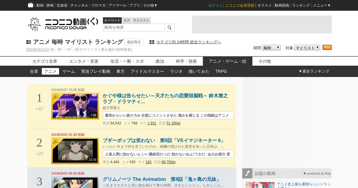Open カテゴリ別 24時間 総合ランキングへ link
The width and height of the screenshot is (358, 188).
click(189, 42)
